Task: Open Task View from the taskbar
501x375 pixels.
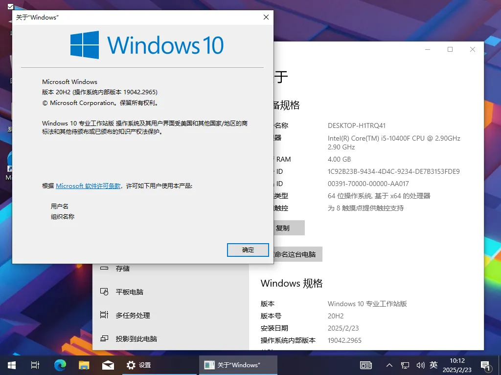Action: point(34,365)
